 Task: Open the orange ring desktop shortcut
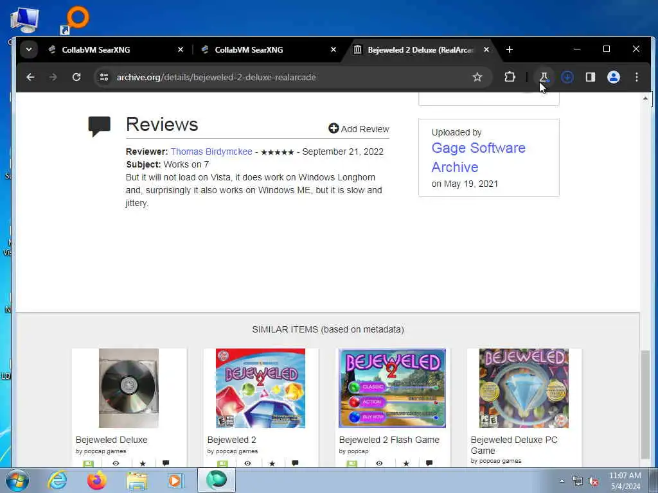pyautogui.click(x=75, y=20)
